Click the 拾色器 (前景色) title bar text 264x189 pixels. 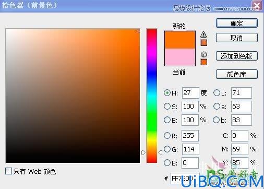tap(29, 5)
